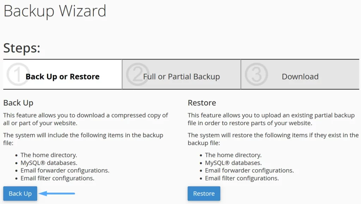The height and width of the screenshot is (204, 361).
Task: Switch to the "Full or Partial Backup" step
Action: 182,77
